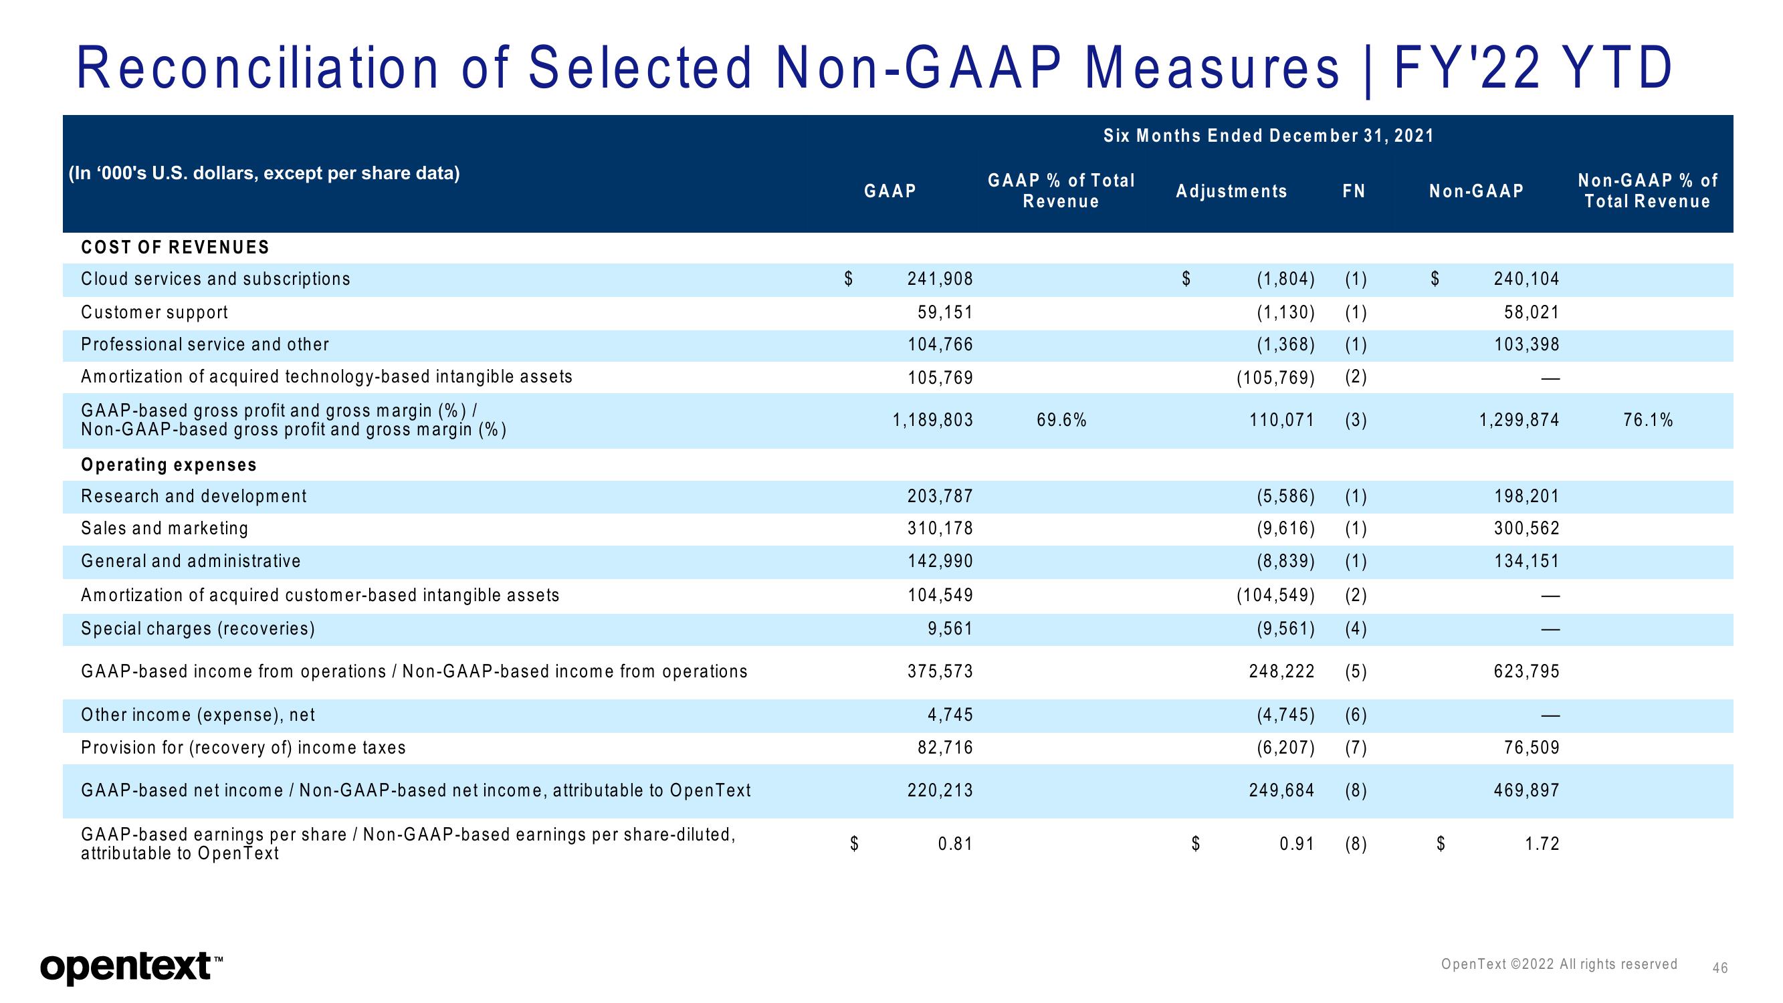Click the Non-GAAP earnings per share 1.72

[x=1542, y=844]
